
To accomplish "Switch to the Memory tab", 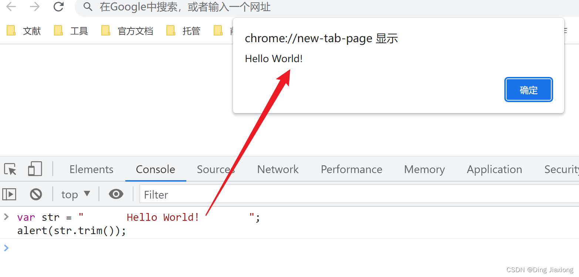I will [424, 169].
